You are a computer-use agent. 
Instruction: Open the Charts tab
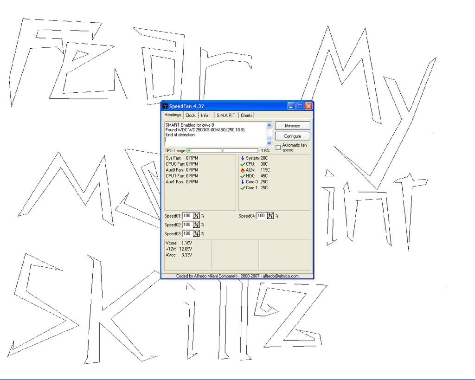pyautogui.click(x=247, y=116)
